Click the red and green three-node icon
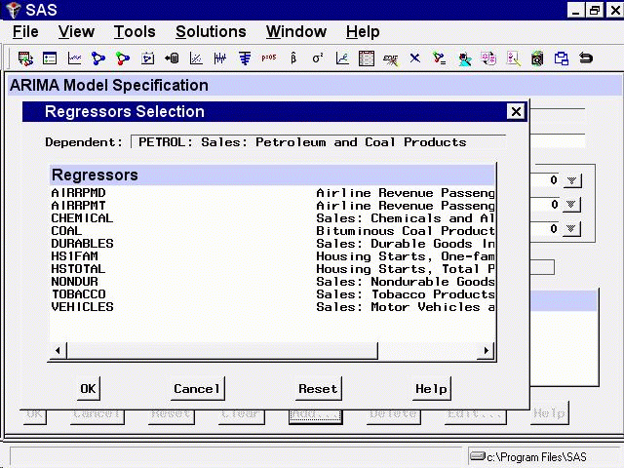Viewport: 624px width, 468px height. [x=123, y=58]
